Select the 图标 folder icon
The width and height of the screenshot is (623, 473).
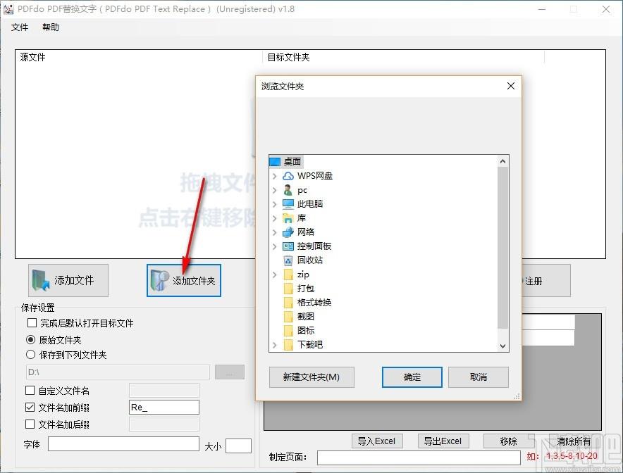coord(288,331)
